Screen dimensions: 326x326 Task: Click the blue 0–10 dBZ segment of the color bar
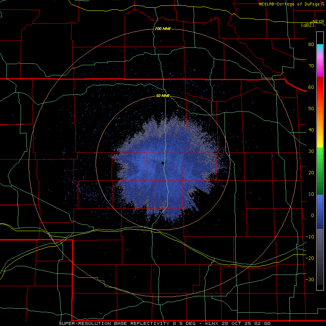pyautogui.click(x=320, y=205)
